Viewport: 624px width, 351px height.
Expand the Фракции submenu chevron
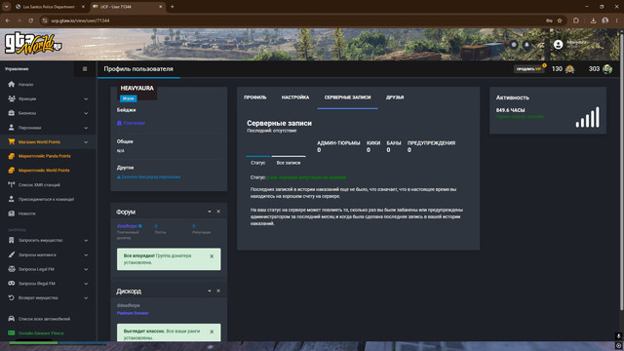tap(86, 99)
